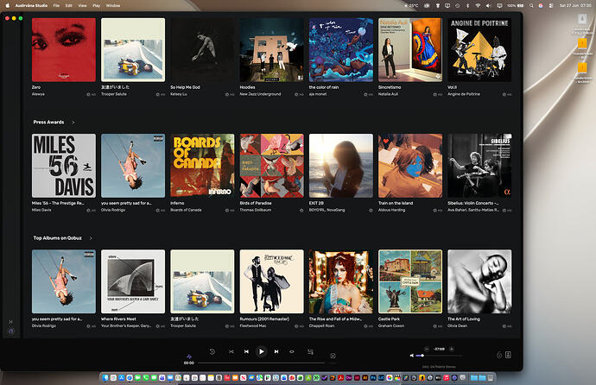Screen dimensions: 596x385
Task: Start playback with the play button
Action: (261, 351)
